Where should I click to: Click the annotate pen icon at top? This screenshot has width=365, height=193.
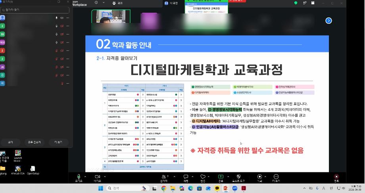click(305, 3)
